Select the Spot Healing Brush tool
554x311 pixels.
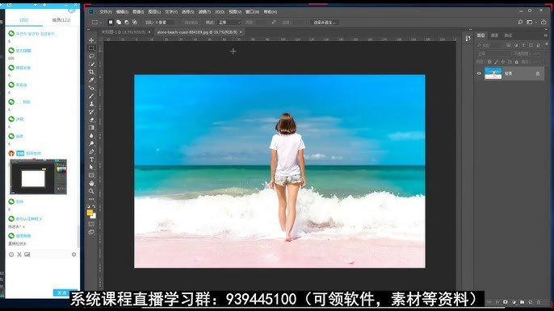(x=91, y=88)
